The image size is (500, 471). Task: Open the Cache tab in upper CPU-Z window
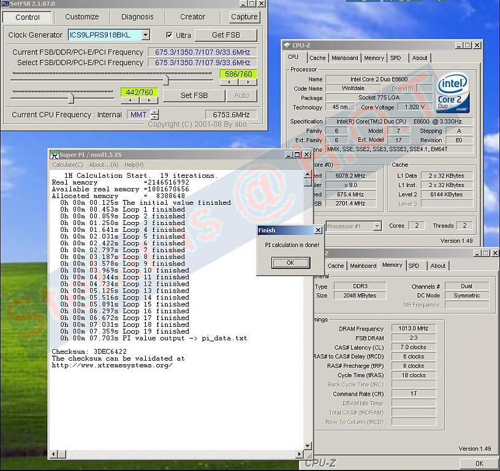(x=317, y=58)
